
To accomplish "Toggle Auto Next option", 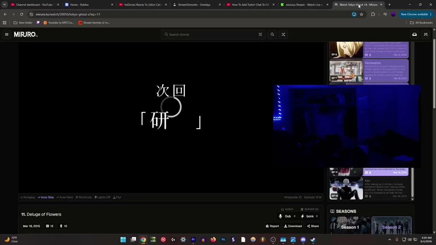I will (x=65, y=197).
